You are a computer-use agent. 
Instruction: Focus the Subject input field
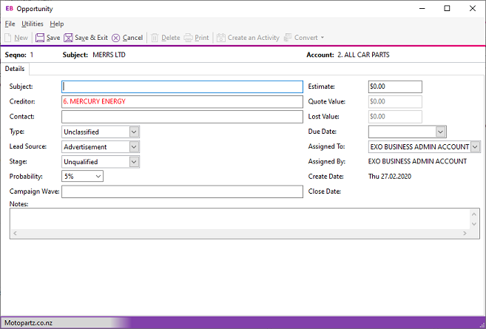182,87
